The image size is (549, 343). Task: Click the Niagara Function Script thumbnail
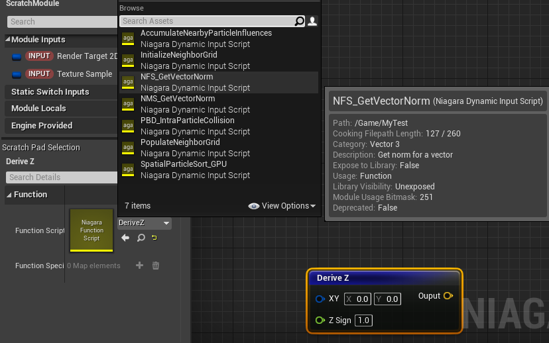coord(91,230)
